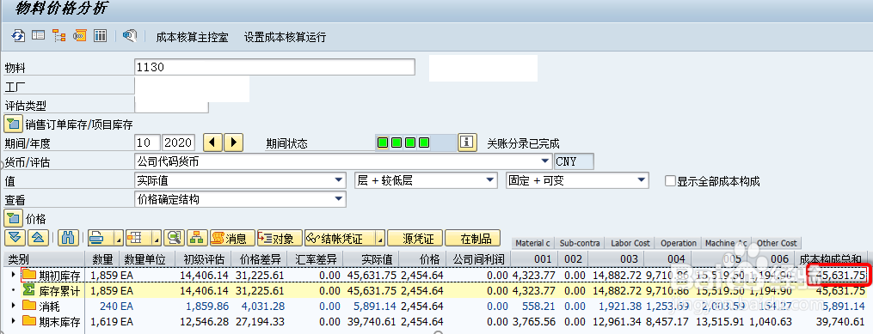Expand the 期初库存 tree row
Viewport: 873px width, 334px height.
(14, 275)
